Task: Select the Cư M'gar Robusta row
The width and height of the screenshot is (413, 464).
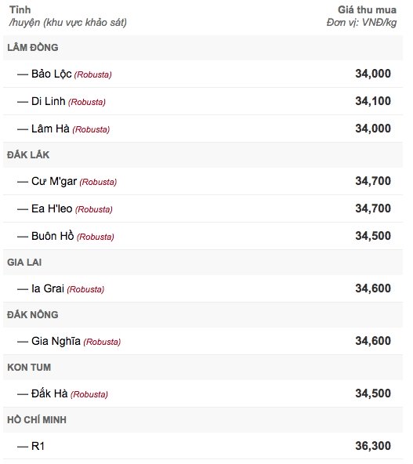Action: click(x=203, y=181)
